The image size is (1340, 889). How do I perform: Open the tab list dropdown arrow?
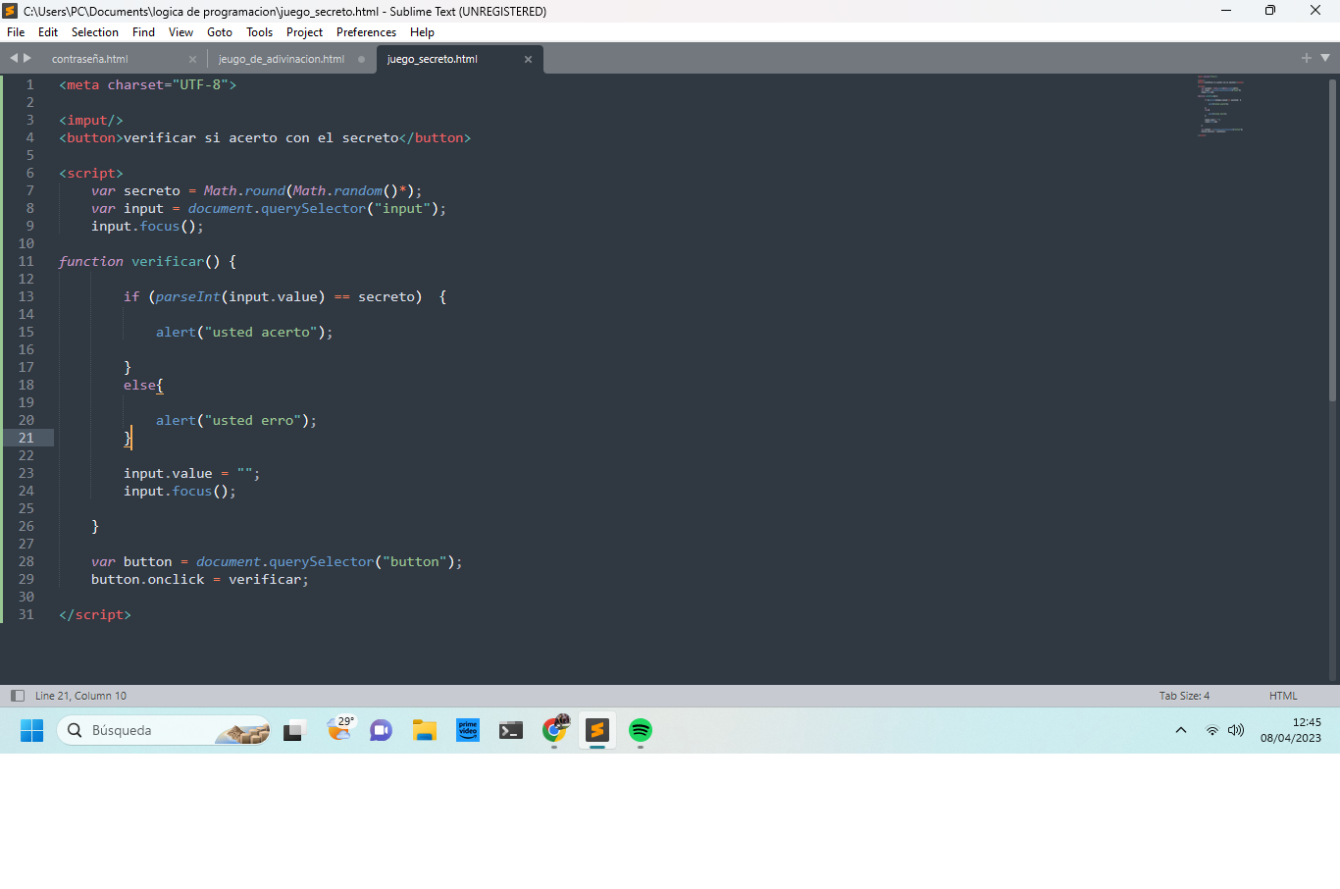click(x=1325, y=58)
